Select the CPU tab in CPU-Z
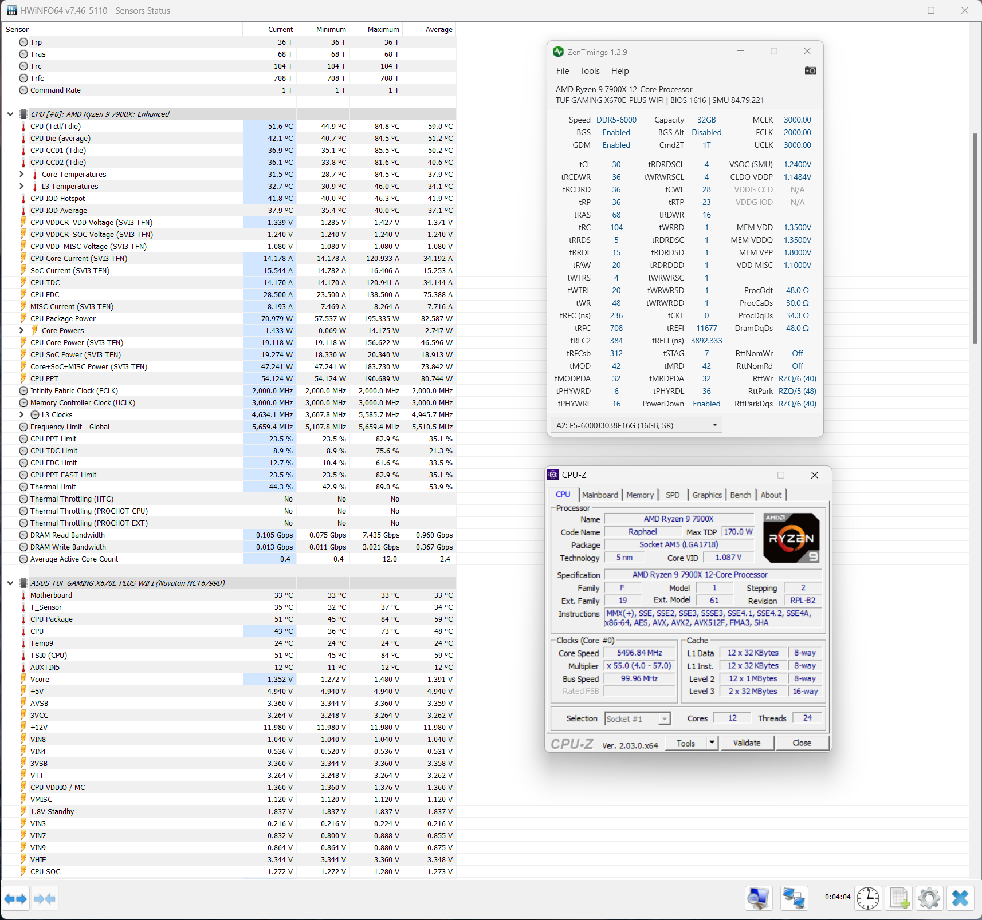Screen dimensions: 982x920 pyautogui.click(x=563, y=495)
